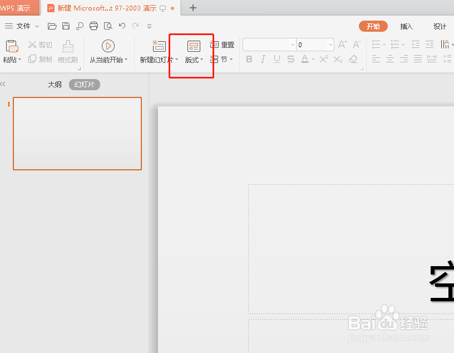Open the font name combo box
Image resolution: width=454 pixels, height=353 pixels.
tap(269, 45)
